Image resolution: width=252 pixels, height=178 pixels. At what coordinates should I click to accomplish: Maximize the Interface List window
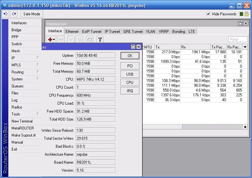[240, 24]
